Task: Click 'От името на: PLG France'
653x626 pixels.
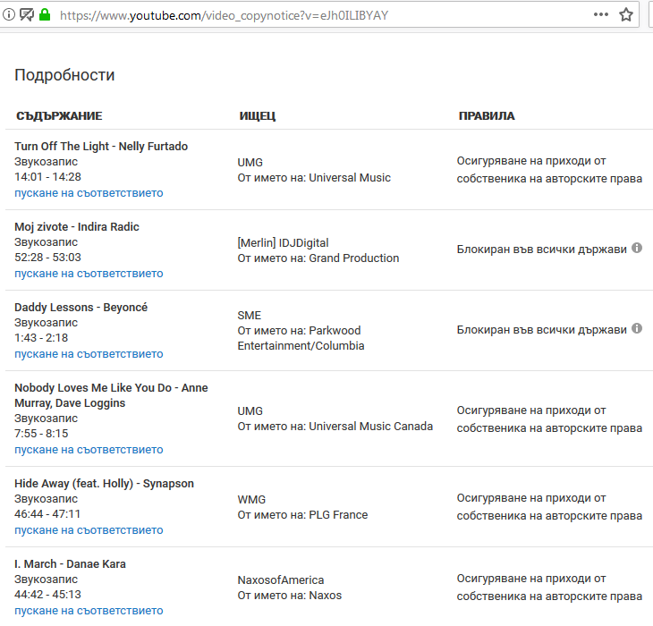Action: [302, 515]
